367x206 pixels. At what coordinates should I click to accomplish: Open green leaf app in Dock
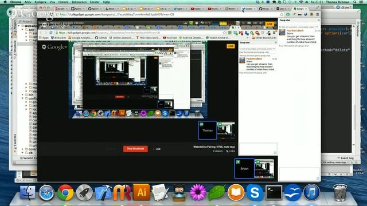coord(217,193)
